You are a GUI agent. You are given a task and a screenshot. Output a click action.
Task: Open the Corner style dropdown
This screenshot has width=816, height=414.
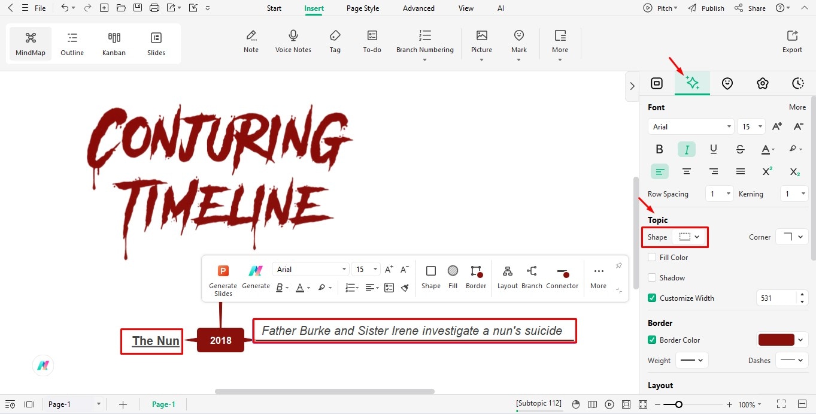(792, 237)
